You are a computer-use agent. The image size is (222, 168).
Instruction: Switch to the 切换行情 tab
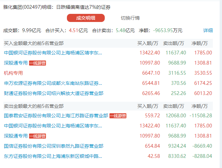(130, 18)
